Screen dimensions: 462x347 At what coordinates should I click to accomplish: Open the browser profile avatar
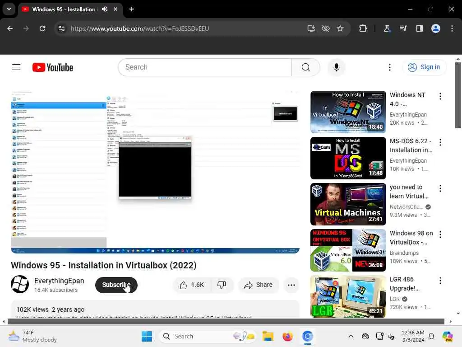click(436, 28)
